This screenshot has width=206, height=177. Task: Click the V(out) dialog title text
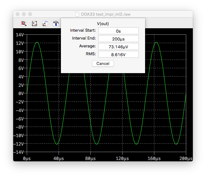coord(103,24)
